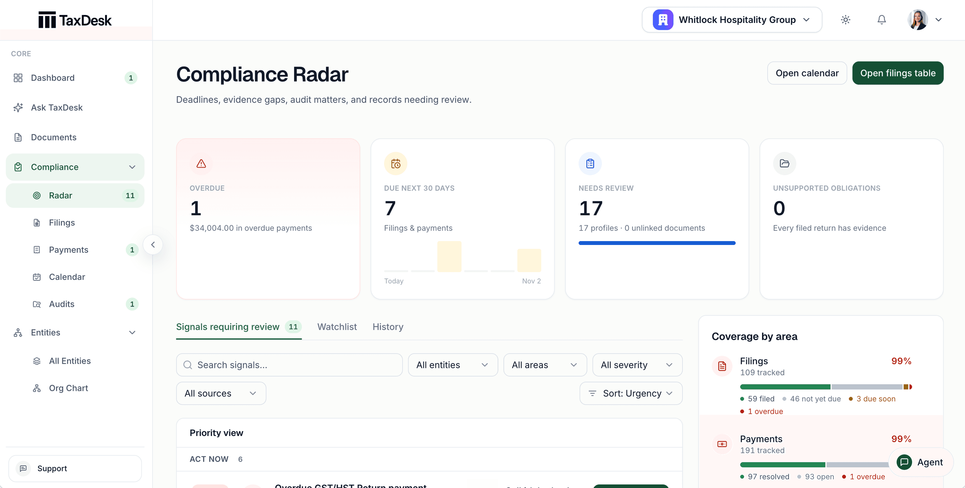Click the Filings coverage progress bar
The height and width of the screenshot is (488, 965).
(826, 387)
